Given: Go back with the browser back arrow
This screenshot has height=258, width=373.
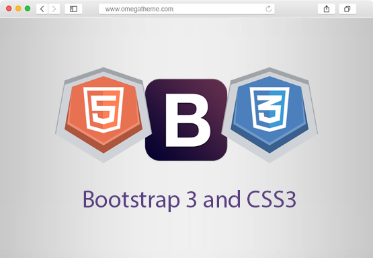Looking at the screenshot, I should [42, 9].
